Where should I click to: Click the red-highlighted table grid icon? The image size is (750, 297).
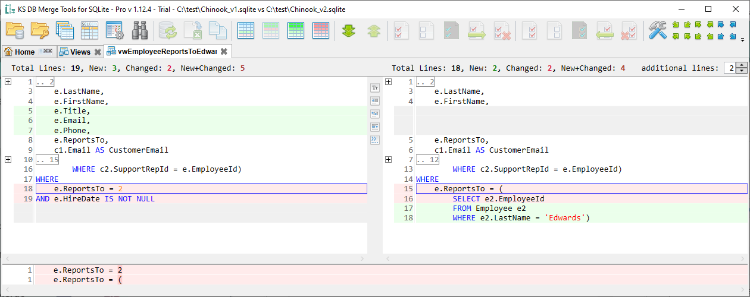coord(321,30)
